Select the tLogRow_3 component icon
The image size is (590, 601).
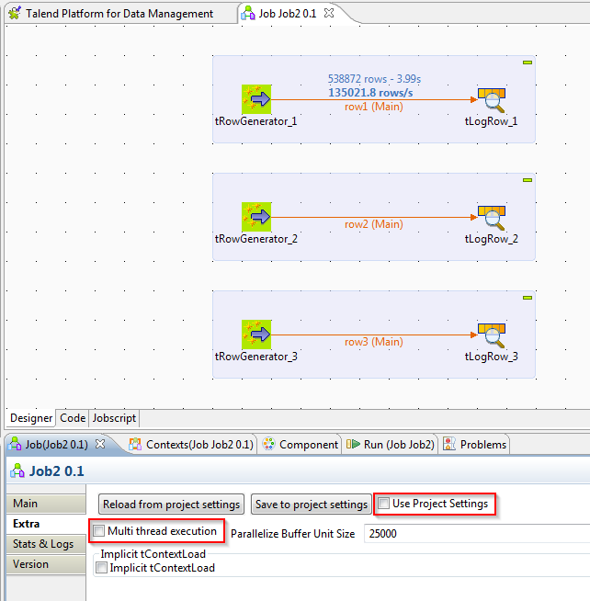[x=492, y=335]
